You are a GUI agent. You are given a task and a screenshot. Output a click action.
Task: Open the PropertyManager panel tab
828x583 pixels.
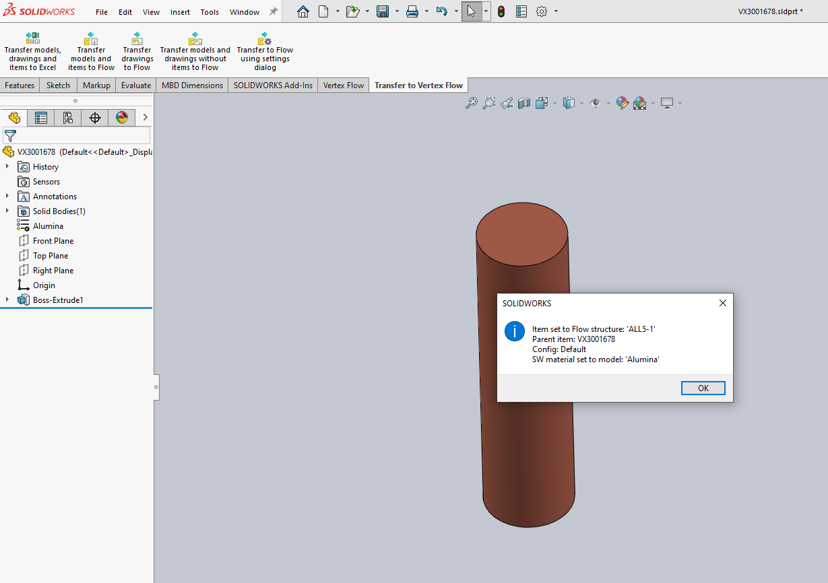coord(41,118)
